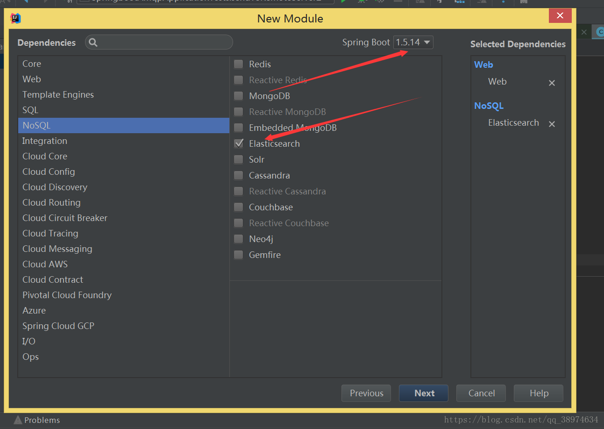The height and width of the screenshot is (429, 604).
Task: Open Help for this dialog
Action: (538, 393)
